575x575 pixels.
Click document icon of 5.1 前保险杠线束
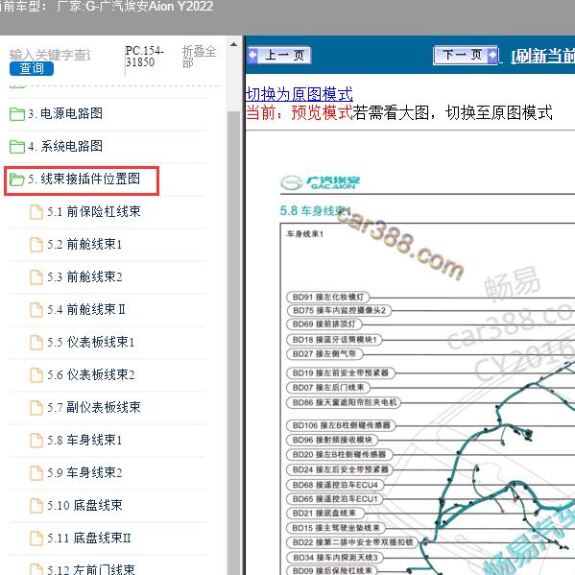click(x=36, y=212)
